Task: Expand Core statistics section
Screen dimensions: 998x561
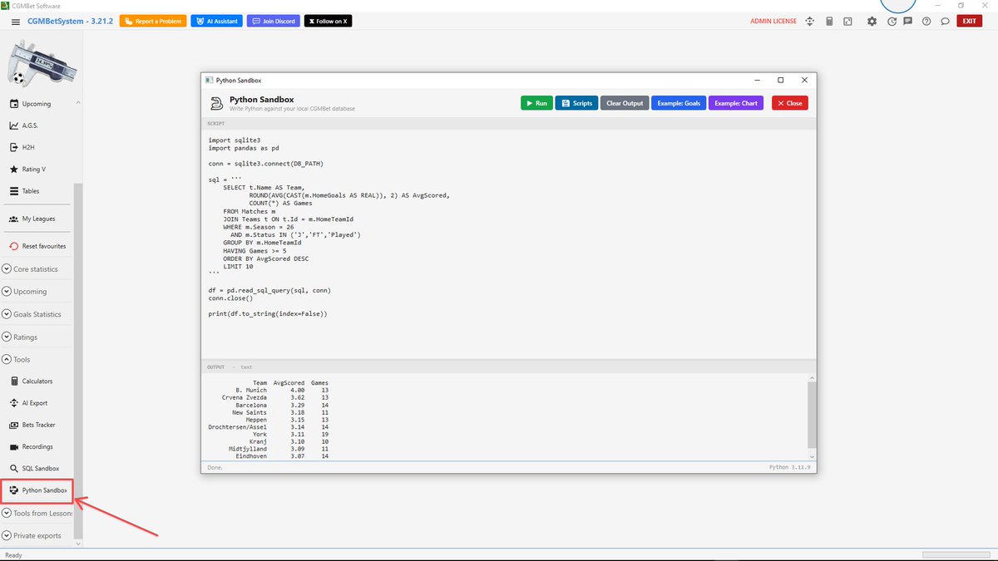Action: pyautogui.click(x=37, y=269)
